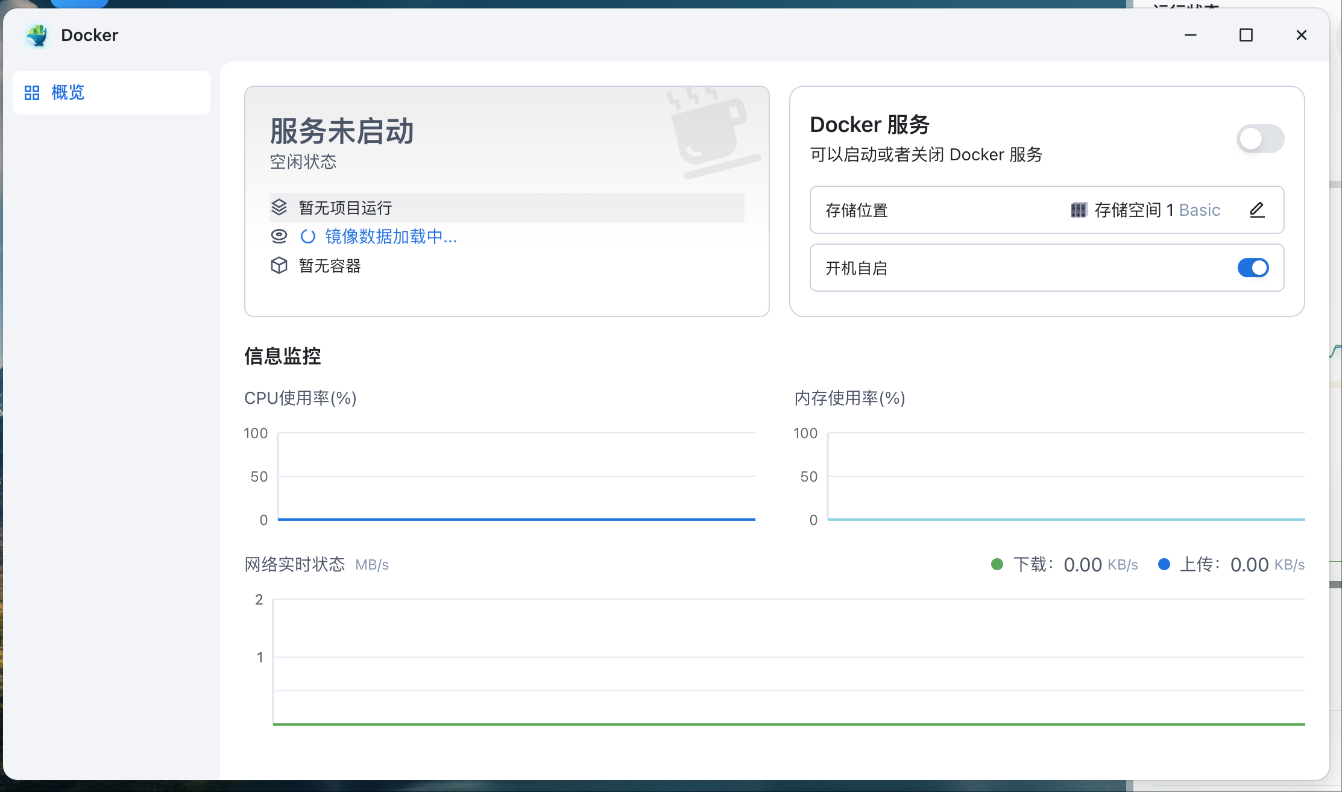This screenshot has width=1342, height=792.
Task: Click inside the 内存使用率 chart area
Action: click(x=1066, y=476)
